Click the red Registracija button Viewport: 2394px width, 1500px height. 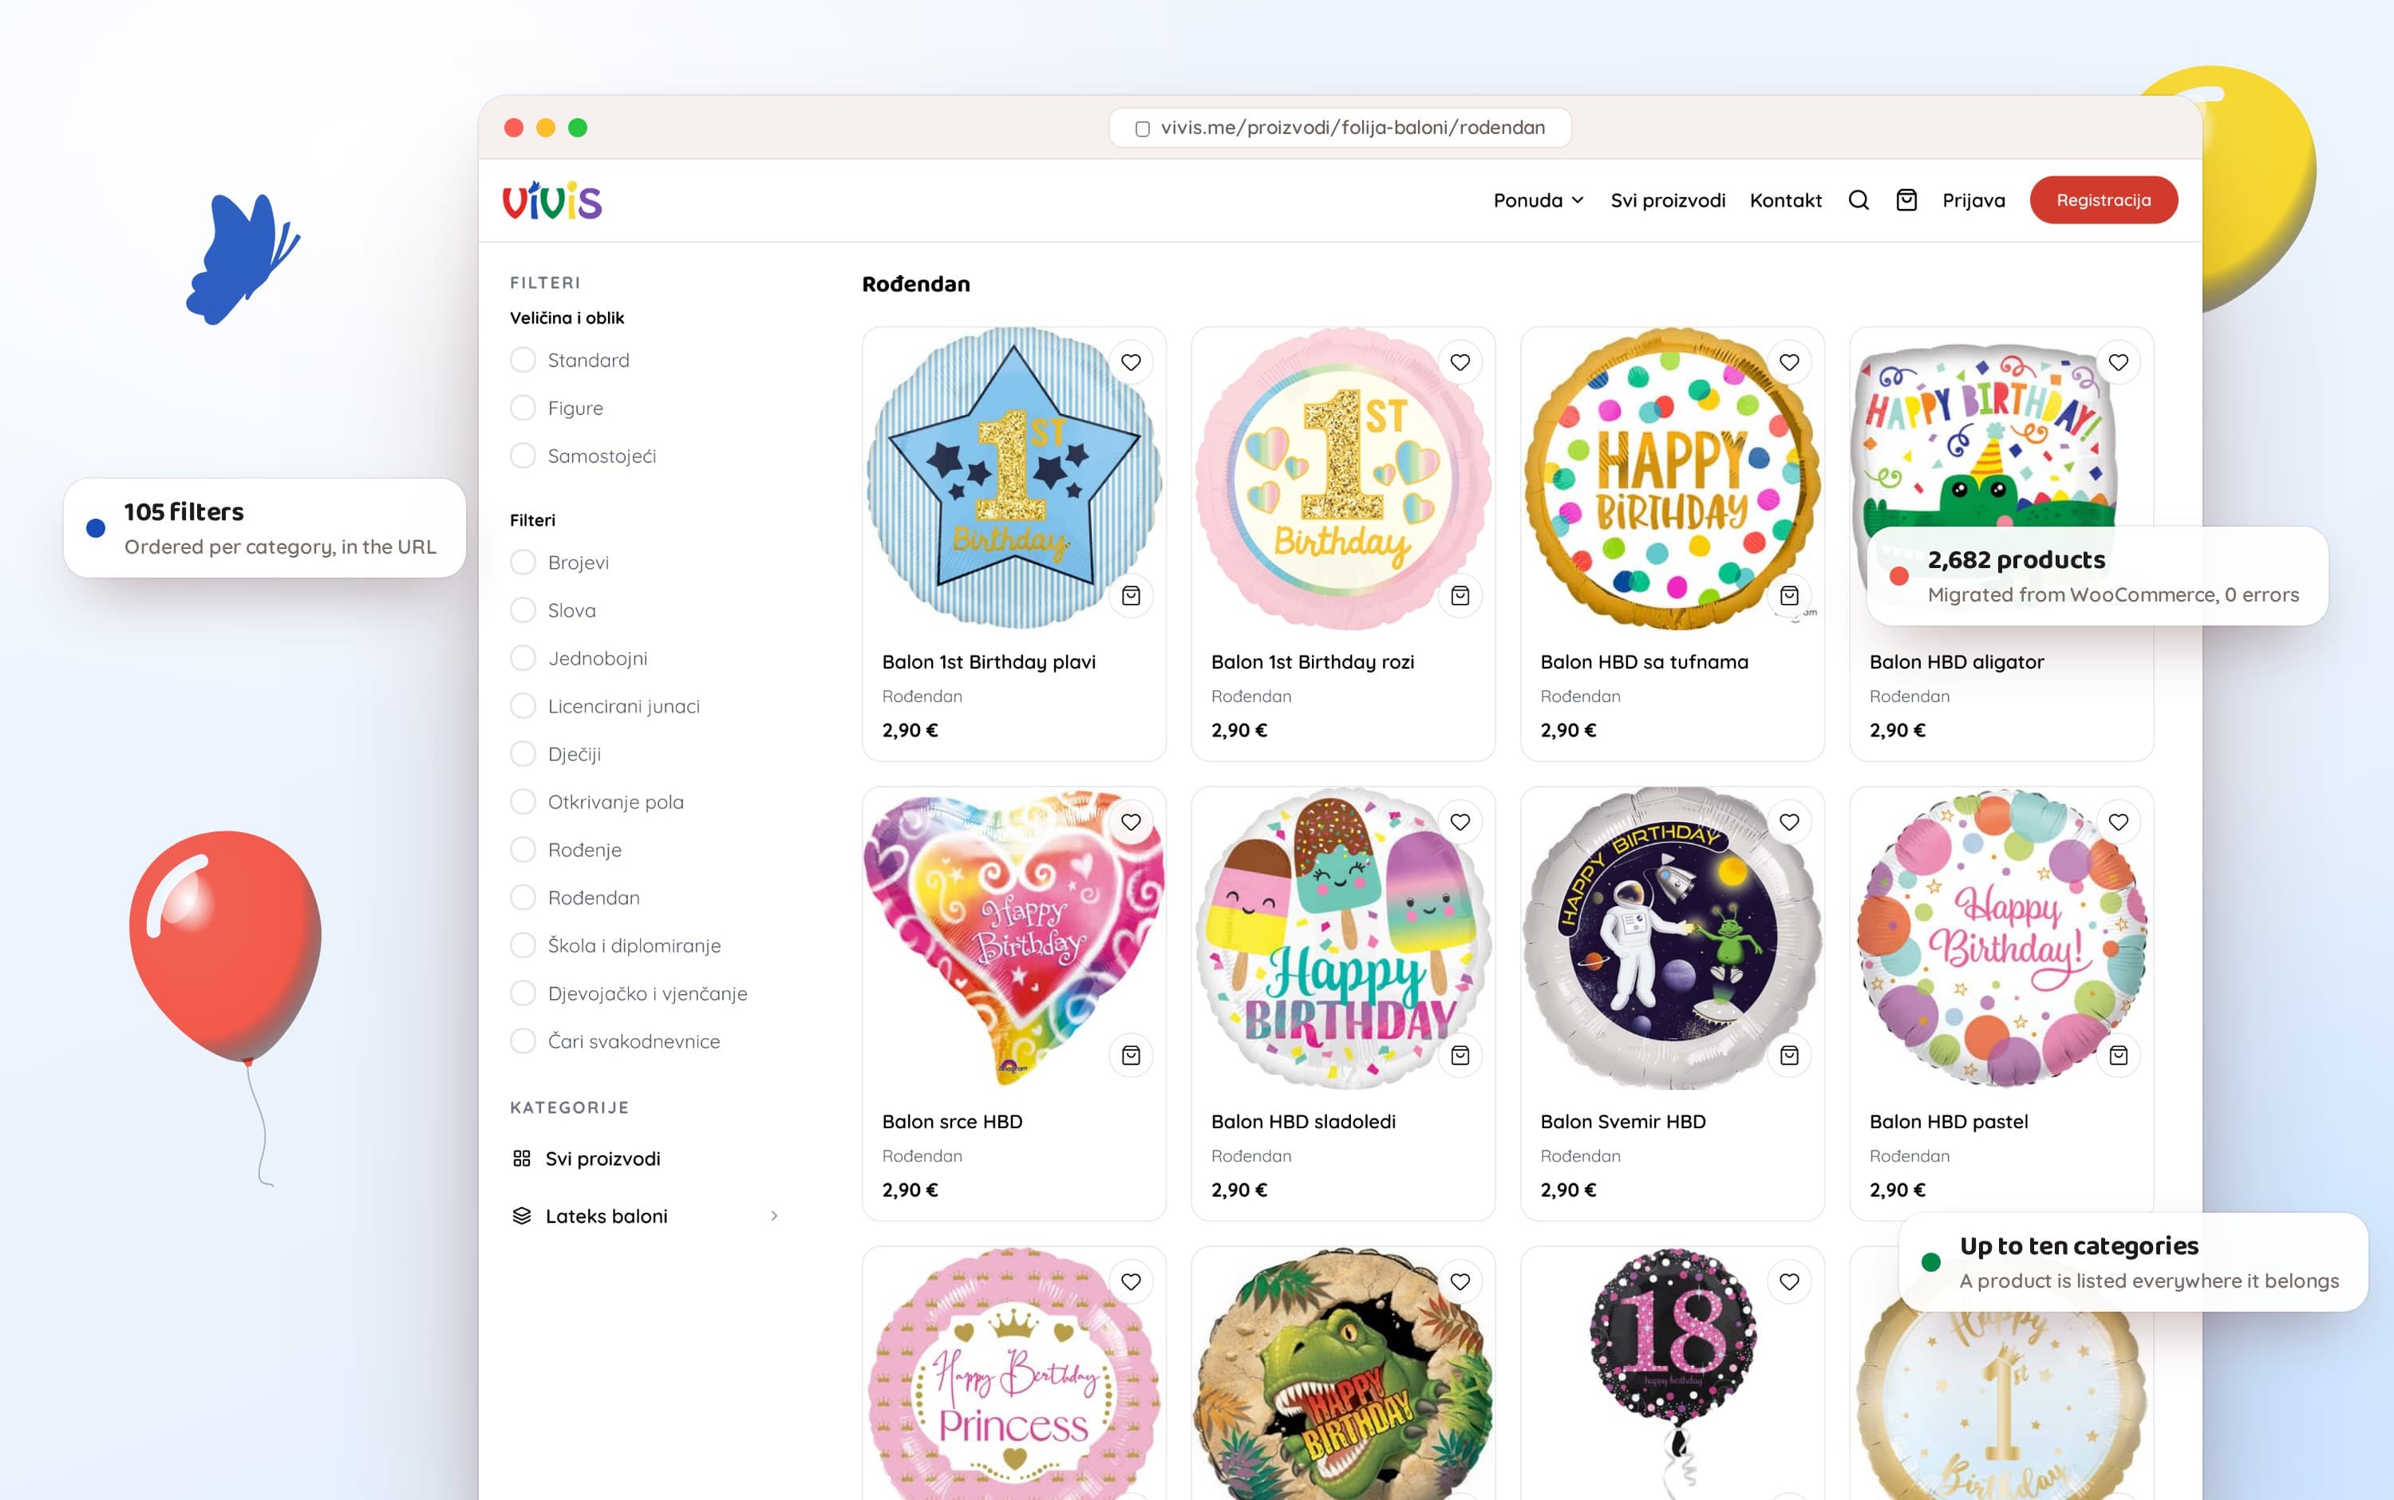2104,200
